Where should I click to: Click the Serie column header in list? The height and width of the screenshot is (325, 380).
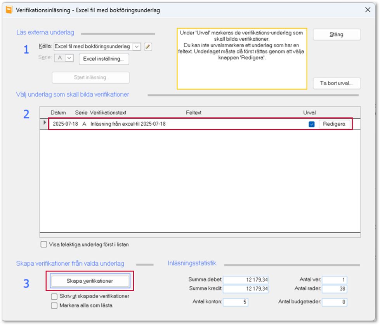[x=81, y=112]
